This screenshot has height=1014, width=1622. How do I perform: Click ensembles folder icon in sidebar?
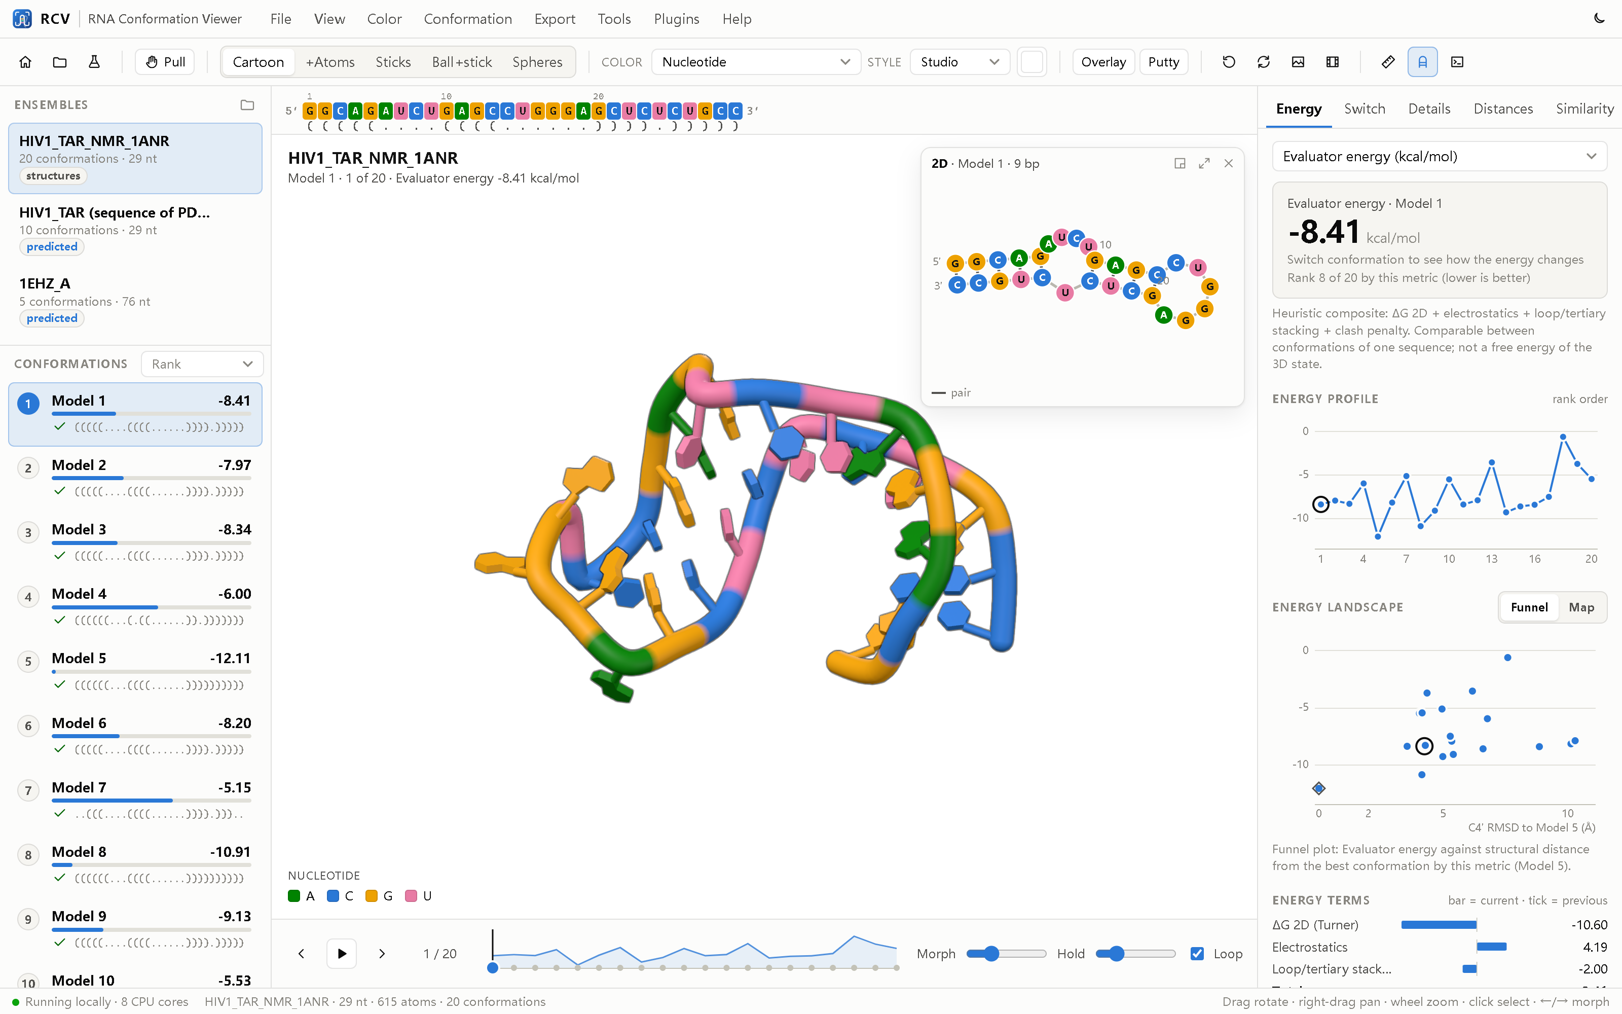[247, 104]
